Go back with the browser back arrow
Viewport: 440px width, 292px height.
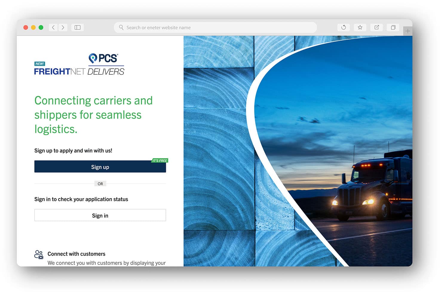tap(53, 27)
